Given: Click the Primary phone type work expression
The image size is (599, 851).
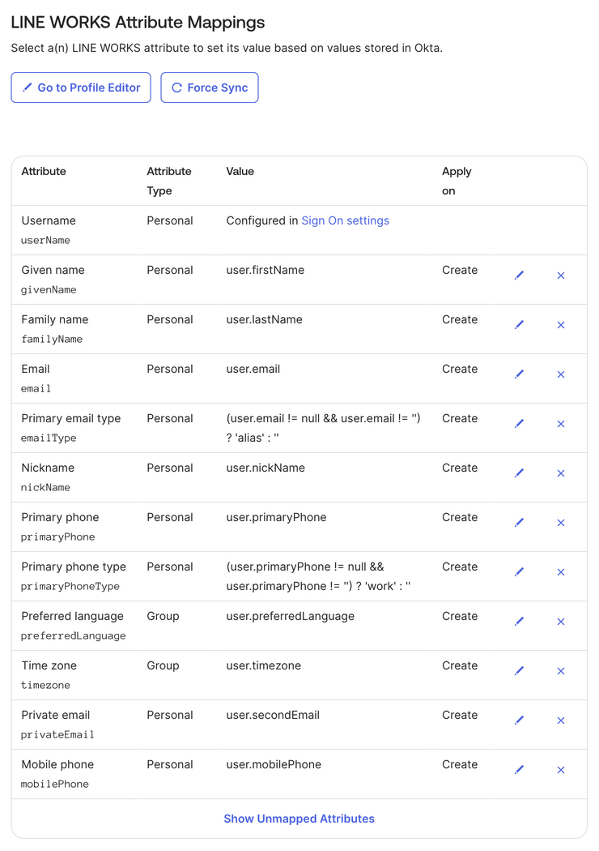Looking at the screenshot, I should point(318,575).
